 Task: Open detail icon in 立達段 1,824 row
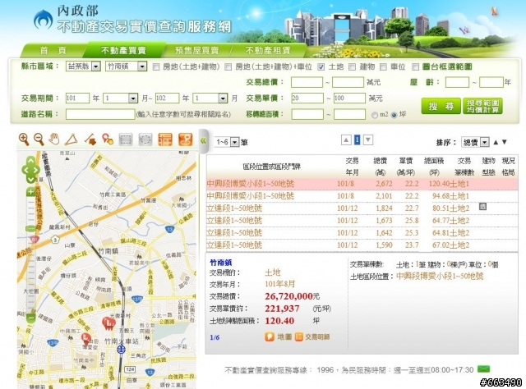[482, 206]
